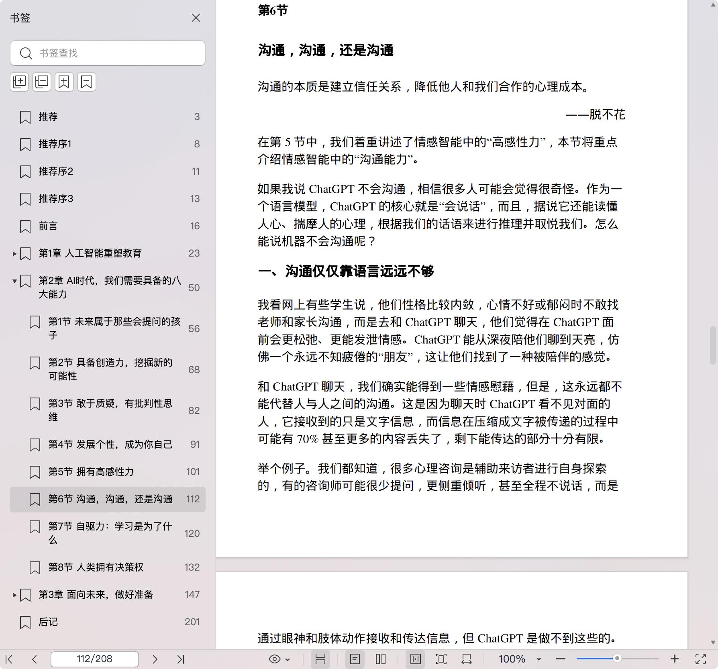Open the 推荐 bookmark
Viewport: 718px width, 669px height.
coord(108,117)
